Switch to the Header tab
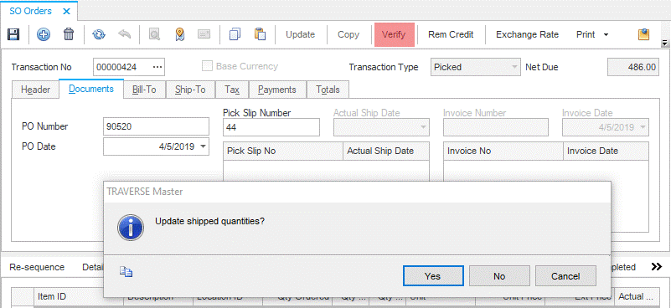671x308 pixels. click(35, 90)
